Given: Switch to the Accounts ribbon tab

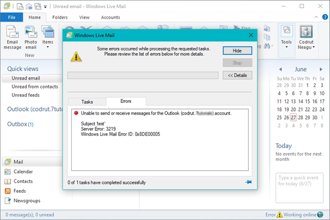Looking at the screenshot, I should point(111,17).
